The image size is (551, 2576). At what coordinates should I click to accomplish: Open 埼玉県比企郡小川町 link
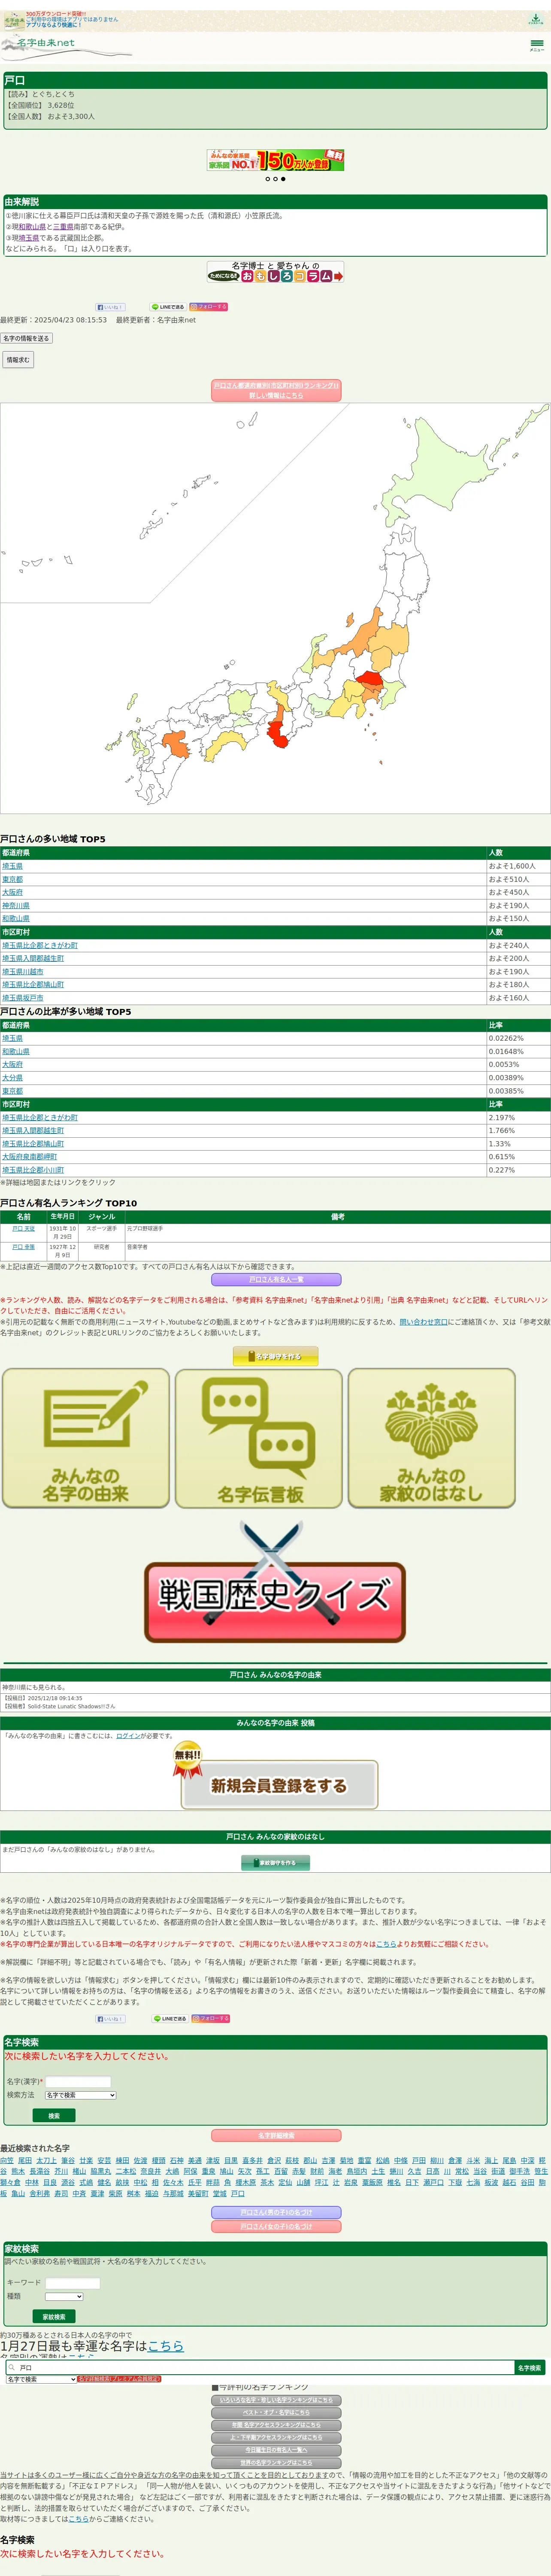[33, 1170]
